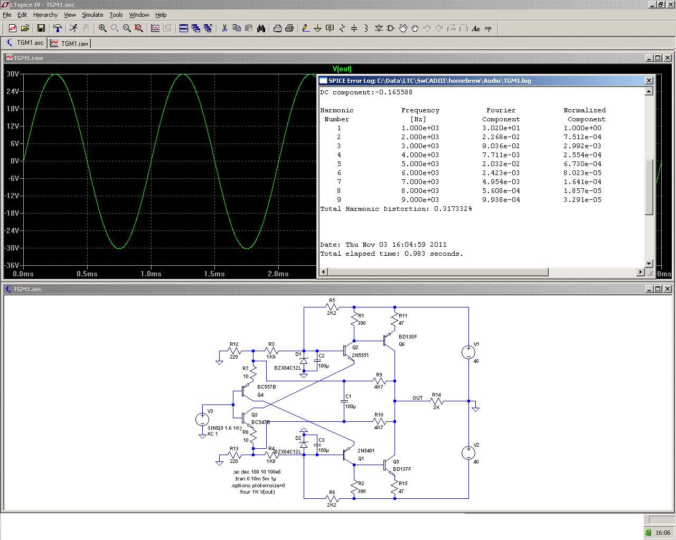The image size is (676, 540).
Task: Run the simulation with the running man icon
Action: (74, 28)
